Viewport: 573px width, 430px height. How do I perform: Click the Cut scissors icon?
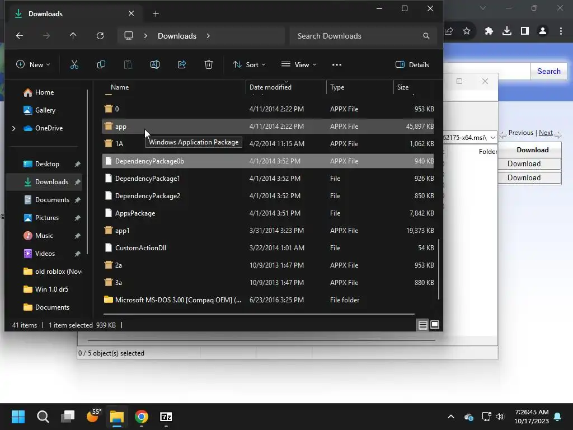(74, 65)
